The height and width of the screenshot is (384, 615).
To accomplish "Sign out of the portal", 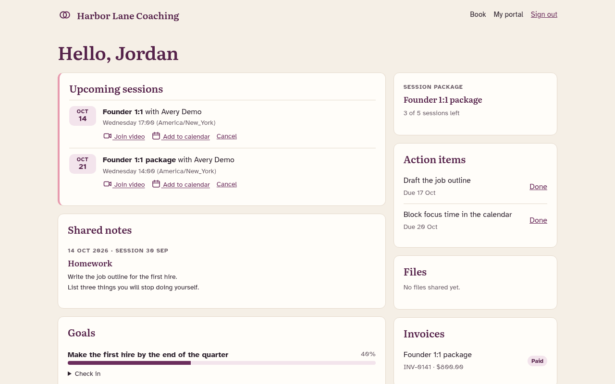I will 544,14.
